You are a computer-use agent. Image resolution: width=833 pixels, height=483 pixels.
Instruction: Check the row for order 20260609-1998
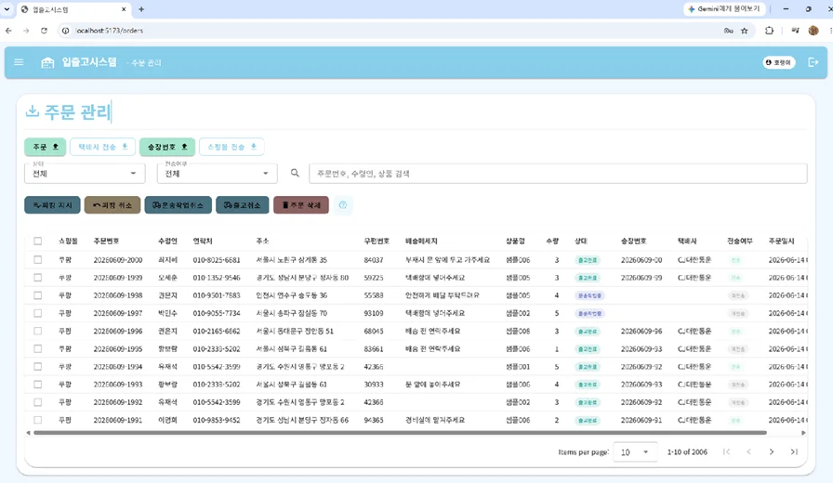click(x=38, y=295)
